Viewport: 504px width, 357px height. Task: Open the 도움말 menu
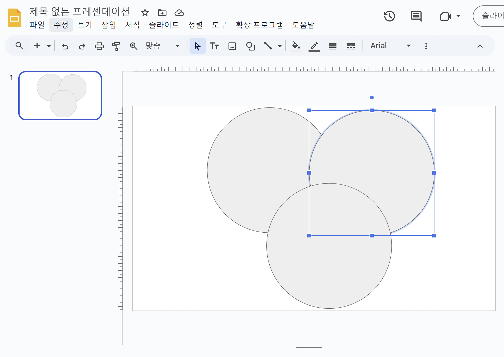click(303, 25)
